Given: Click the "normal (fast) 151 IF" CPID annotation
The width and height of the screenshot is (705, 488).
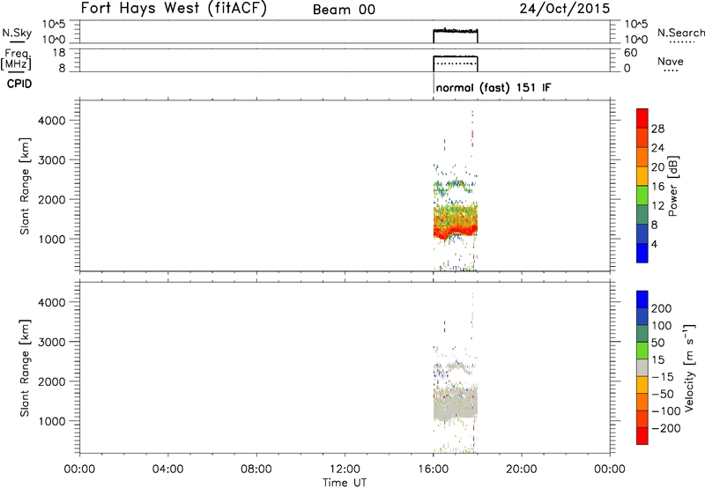Looking at the screenshot, I should tap(493, 87).
